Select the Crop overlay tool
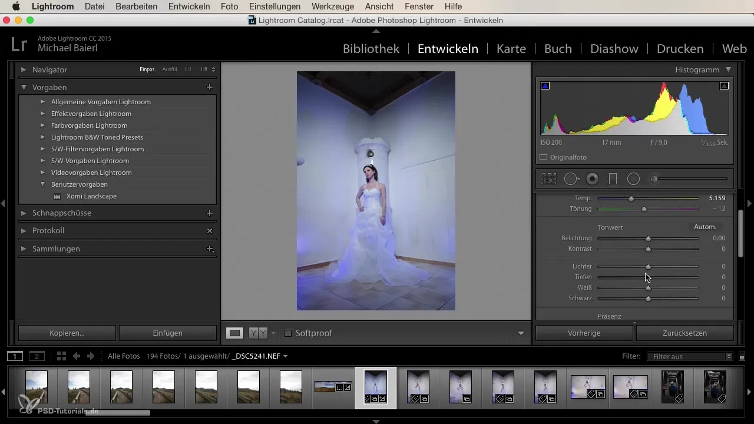Viewport: 754px width, 424px height. [549, 179]
